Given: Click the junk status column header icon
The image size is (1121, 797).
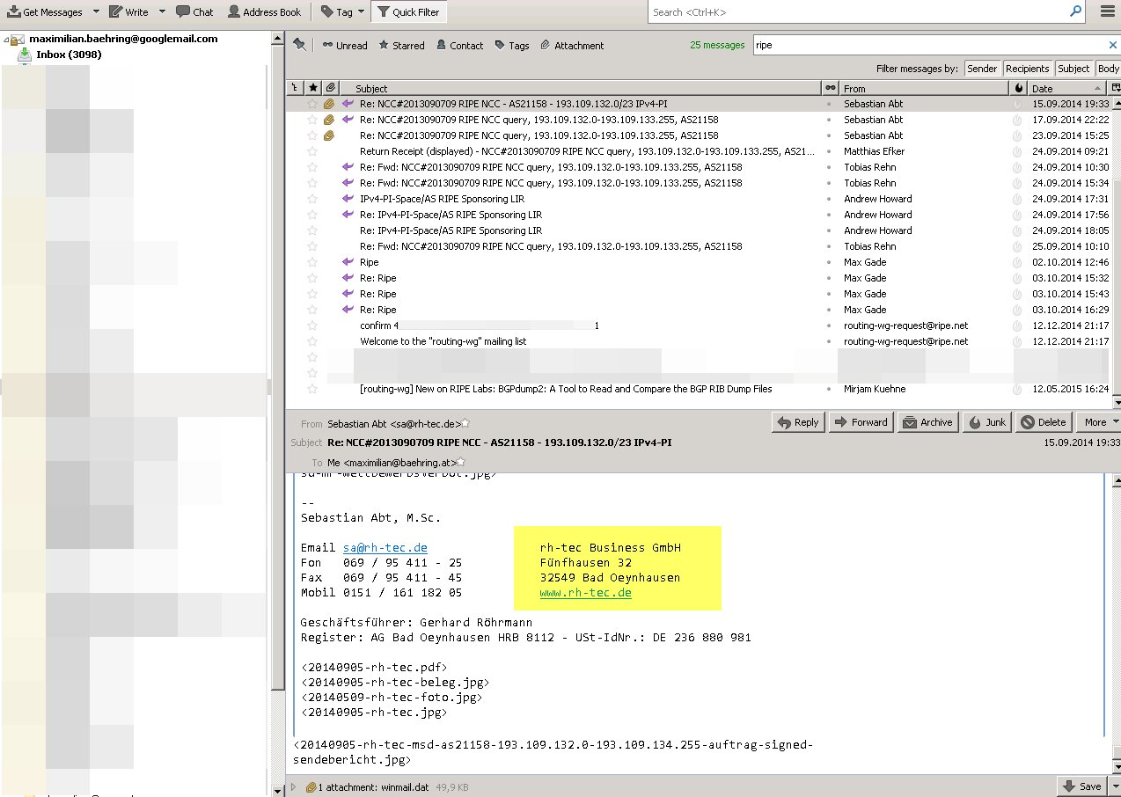Looking at the screenshot, I should 1019,88.
